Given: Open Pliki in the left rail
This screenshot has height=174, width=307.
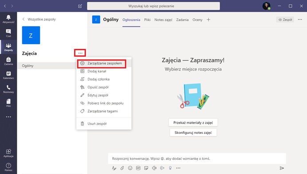Looking at the screenshot, I should [8, 103].
